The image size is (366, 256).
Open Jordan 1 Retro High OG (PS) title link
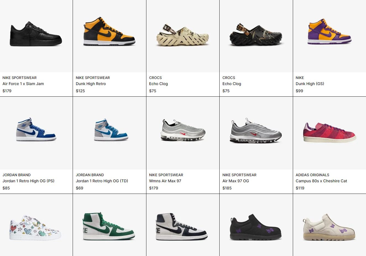(28, 181)
